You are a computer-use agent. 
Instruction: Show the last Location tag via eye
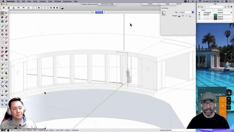pyautogui.click(x=199, y=19)
